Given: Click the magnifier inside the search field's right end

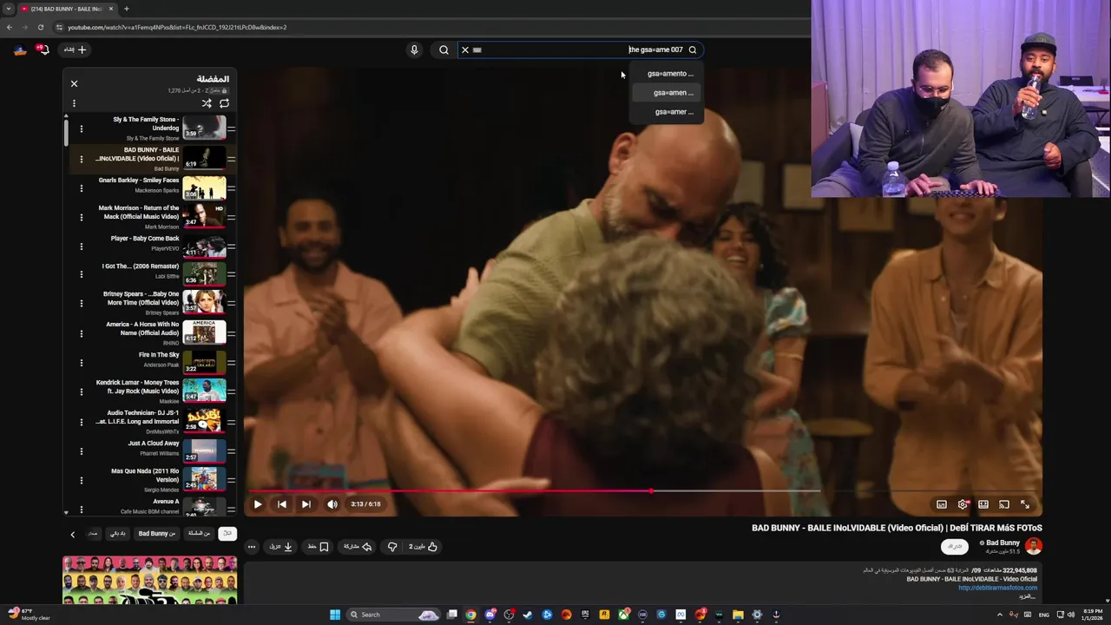Looking at the screenshot, I should pyautogui.click(x=692, y=49).
